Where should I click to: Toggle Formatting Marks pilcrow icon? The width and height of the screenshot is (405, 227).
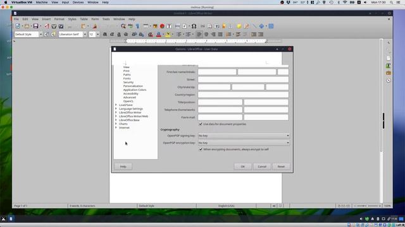137,26
